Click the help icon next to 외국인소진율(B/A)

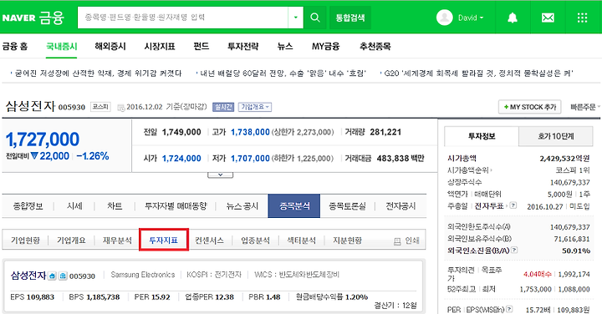click(514, 250)
